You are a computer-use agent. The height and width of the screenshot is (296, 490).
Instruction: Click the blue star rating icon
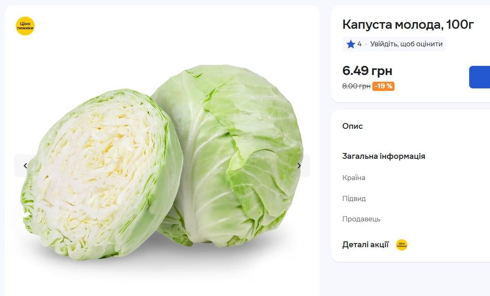tap(350, 44)
